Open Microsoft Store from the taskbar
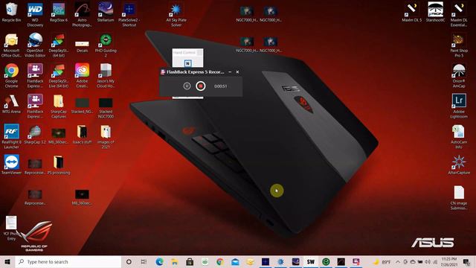 click(x=190, y=261)
